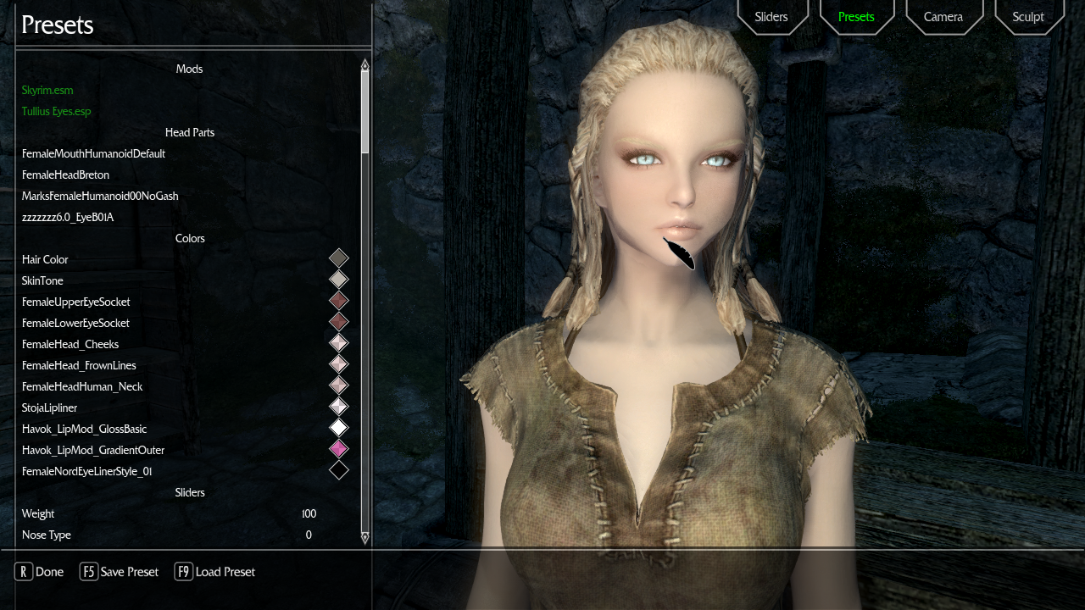Click the Head Parts section header

click(x=190, y=132)
